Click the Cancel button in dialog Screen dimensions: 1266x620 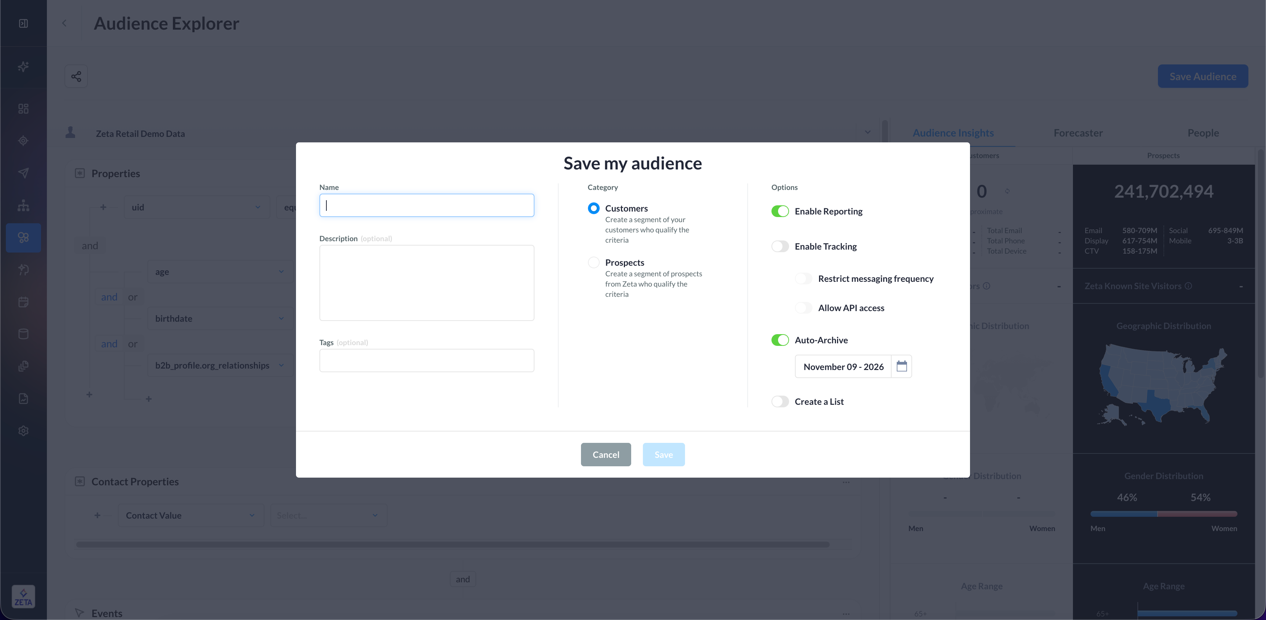[606, 455]
